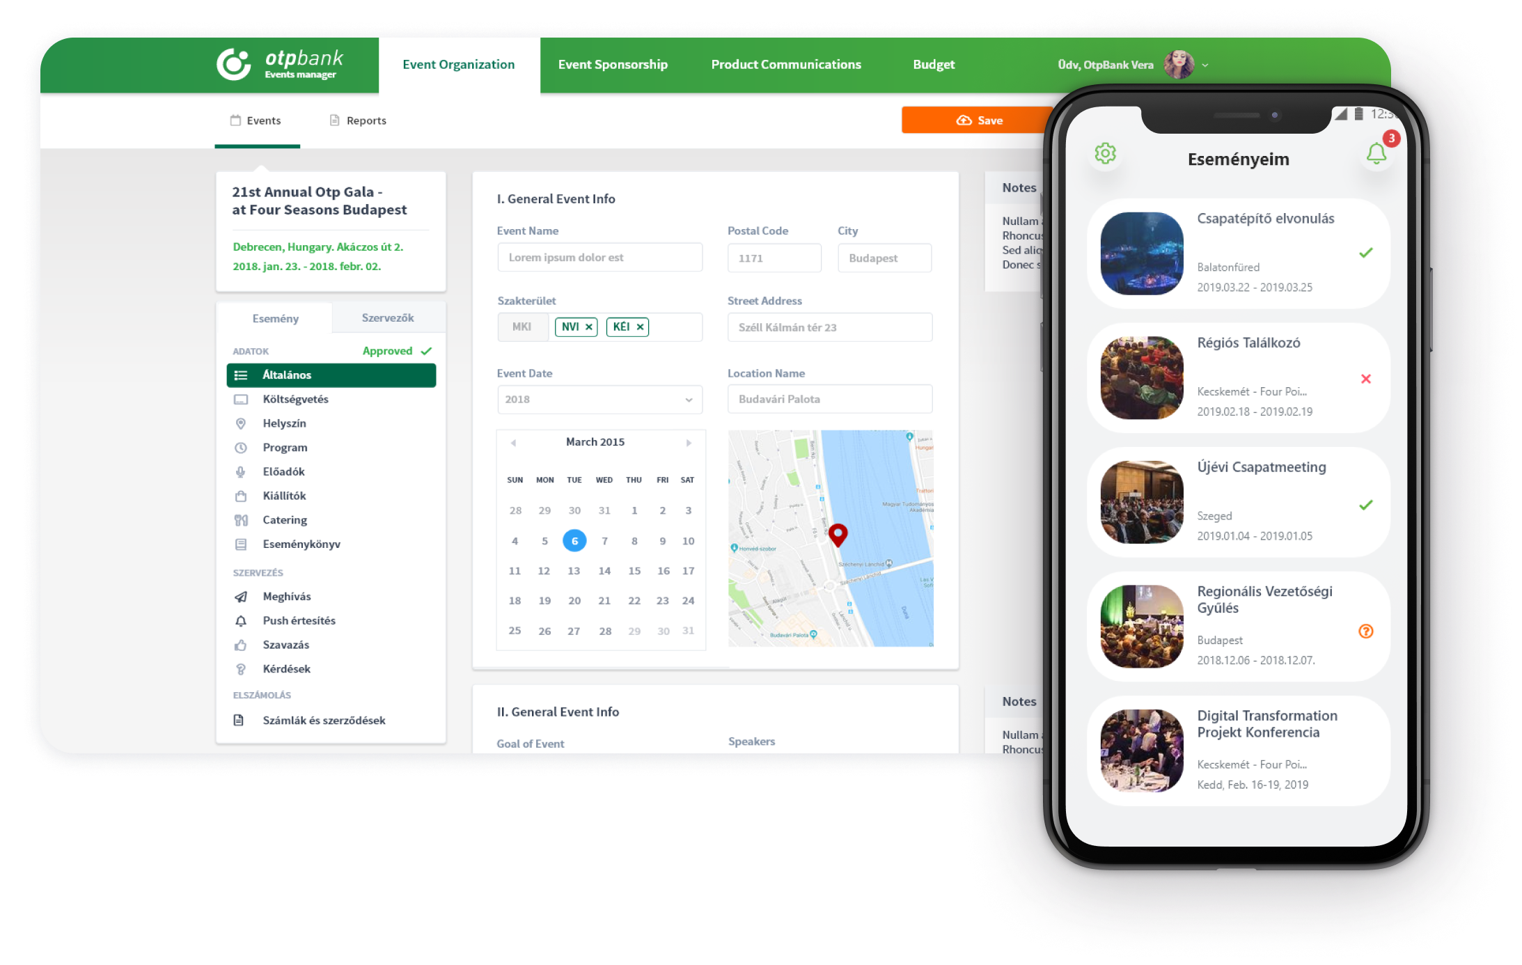The width and height of the screenshot is (1522, 965).
Task: Expand the user account dropdown chevron
Action: [1205, 65]
